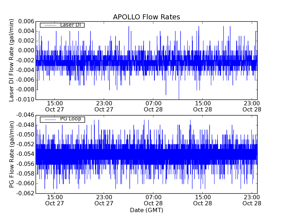Click bottom plot's 15:00 Oct 28 tick label
The width and height of the screenshot is (286, 215).
pos(202,200)
